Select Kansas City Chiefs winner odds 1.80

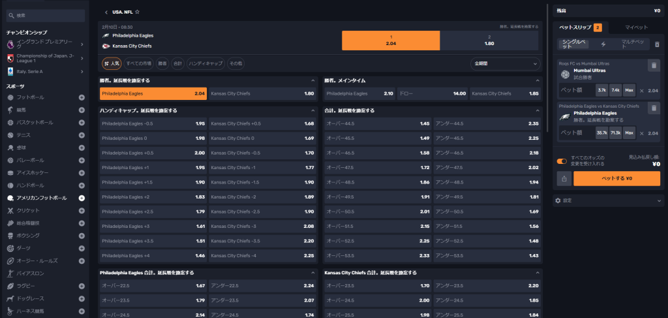262,93
